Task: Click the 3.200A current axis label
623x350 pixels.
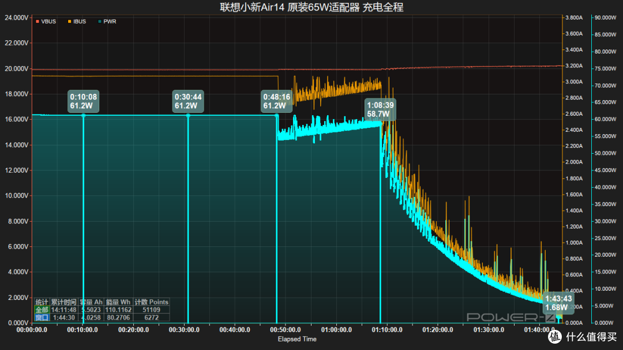Action: tap(574, 66)
